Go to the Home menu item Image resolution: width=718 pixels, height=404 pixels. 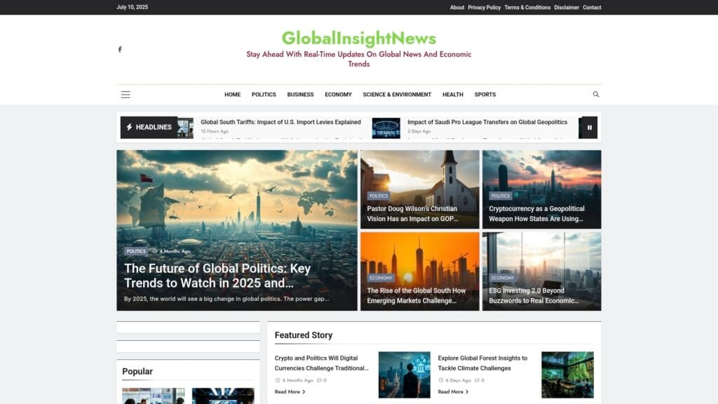232,95
